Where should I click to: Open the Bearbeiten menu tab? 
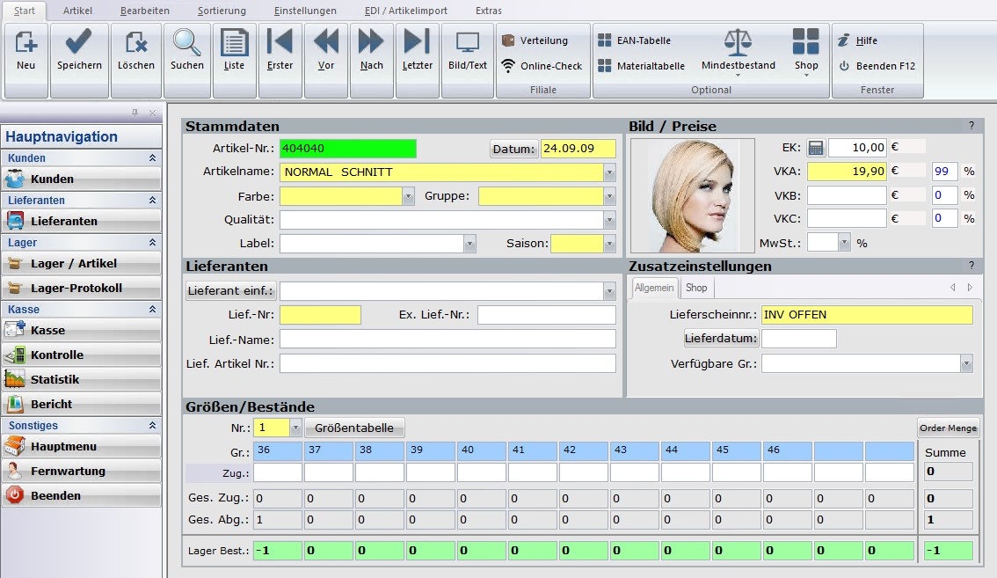coord(145,11)
